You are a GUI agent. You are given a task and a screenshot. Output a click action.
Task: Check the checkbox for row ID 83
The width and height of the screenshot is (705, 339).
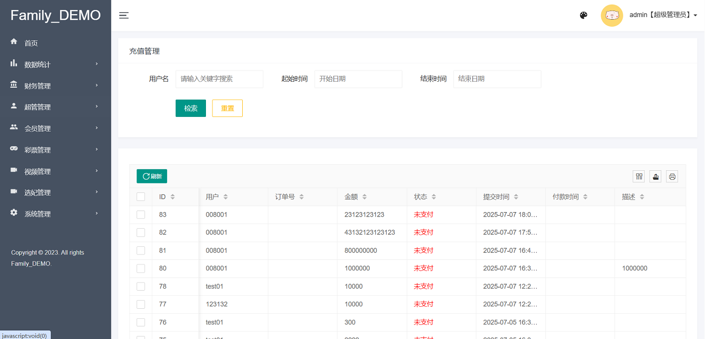tap(141, 215)
